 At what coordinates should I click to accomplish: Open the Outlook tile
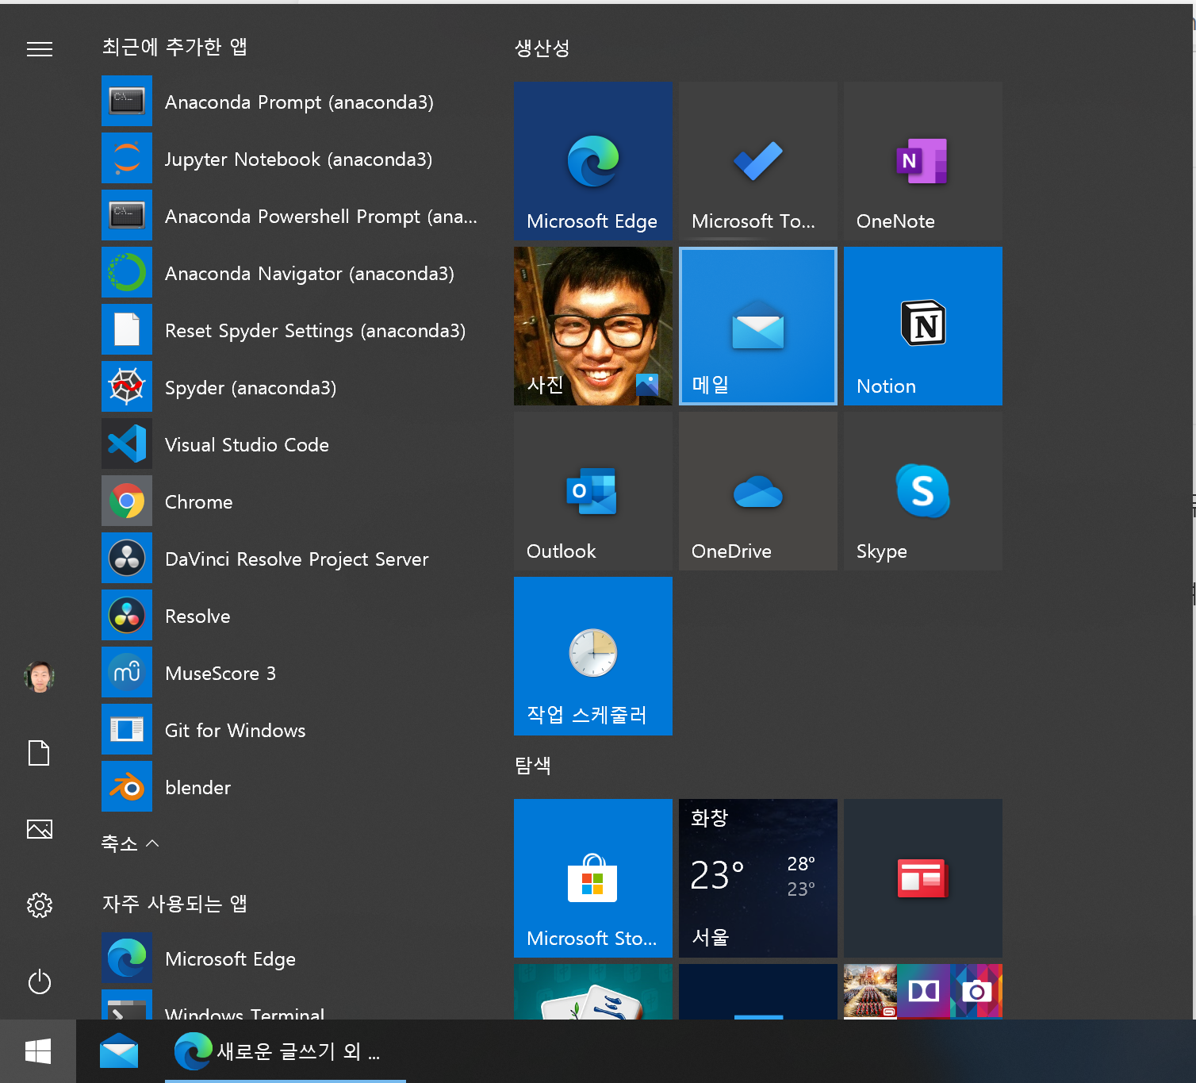click(593, 491)
